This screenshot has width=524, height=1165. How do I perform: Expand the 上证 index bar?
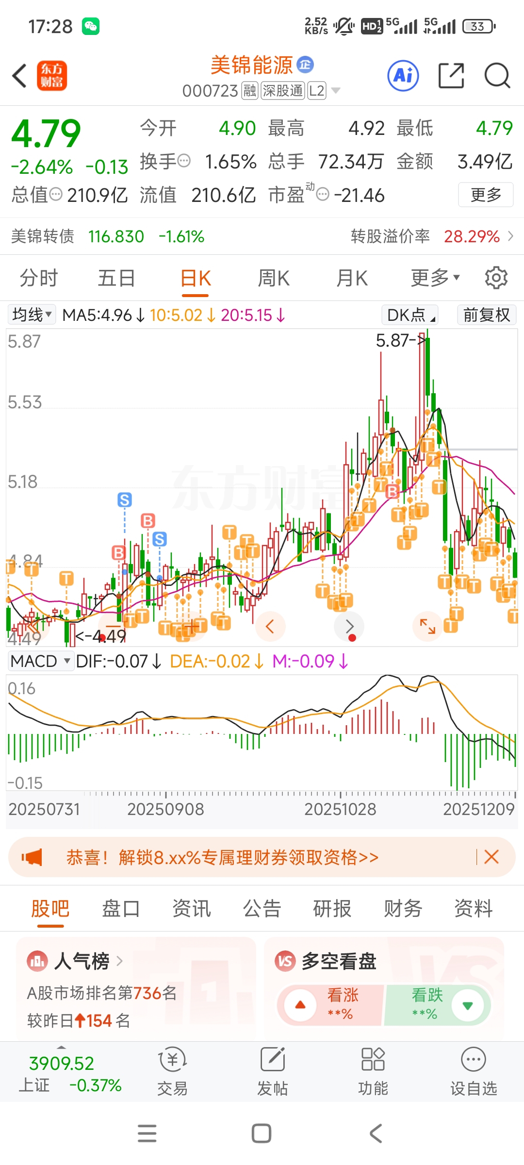(x=61, y=1047)
